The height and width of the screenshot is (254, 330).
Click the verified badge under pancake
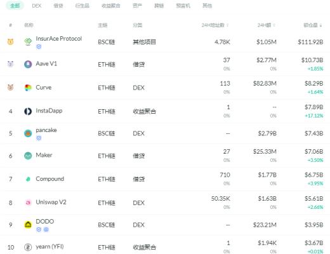pos(39,138)
